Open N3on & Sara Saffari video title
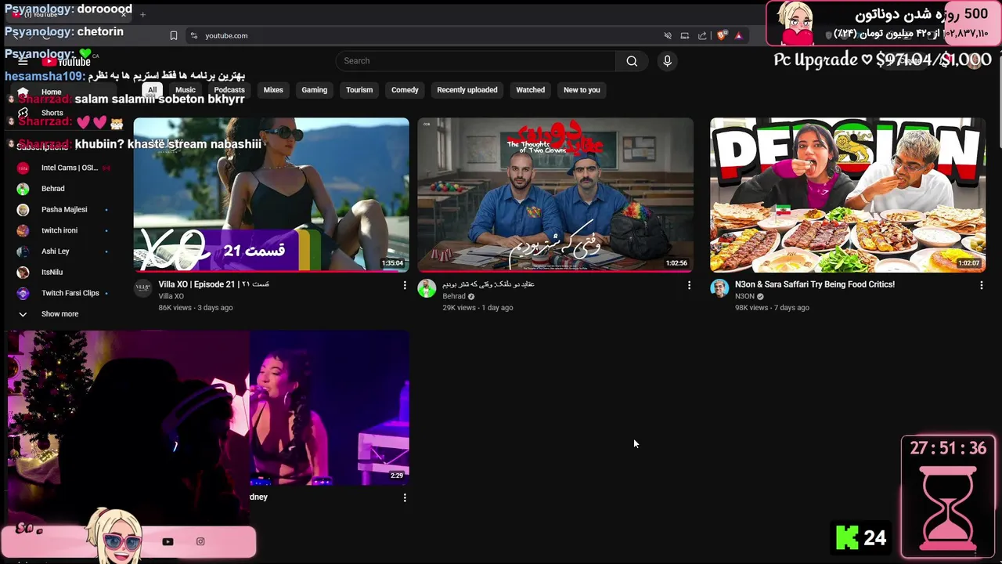 pos(815,284)
